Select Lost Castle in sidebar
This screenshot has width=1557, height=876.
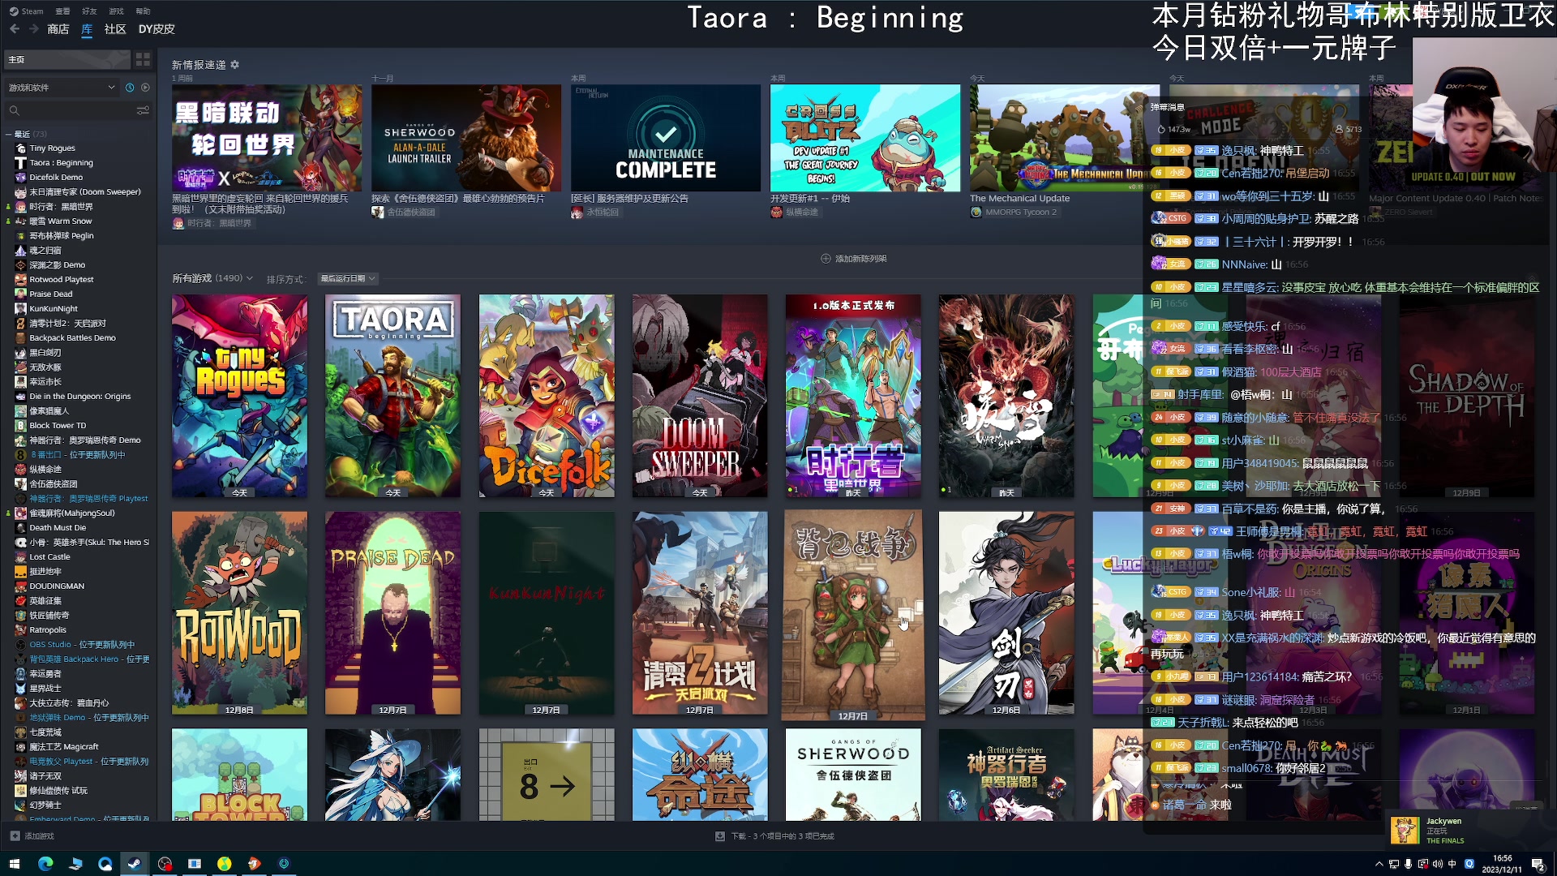coord(49,557)
